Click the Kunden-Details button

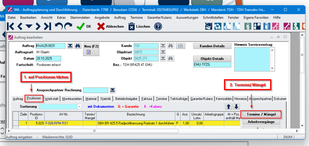point(212,46)
